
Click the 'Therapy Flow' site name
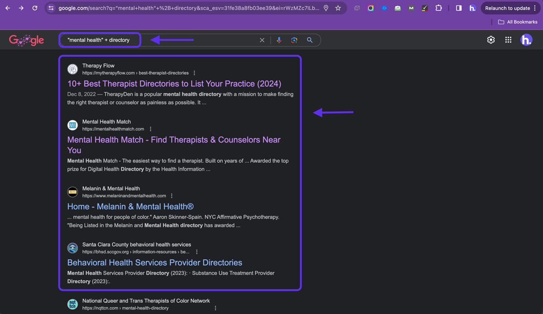pyautogui.click(x=98, y=66)
